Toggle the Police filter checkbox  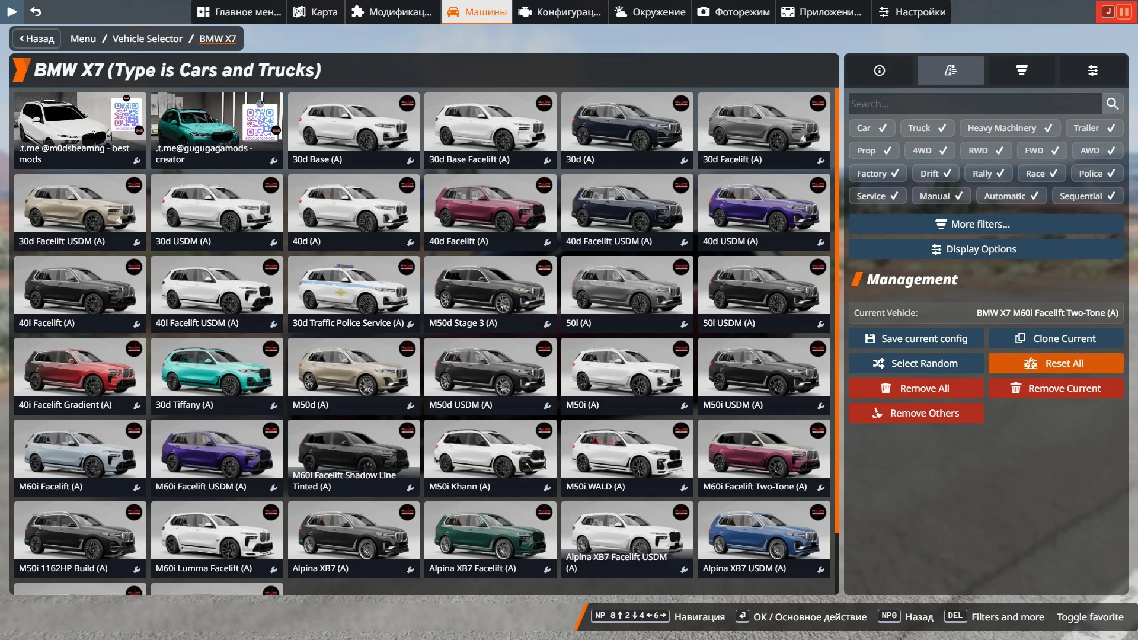(x=1097, y=174)
